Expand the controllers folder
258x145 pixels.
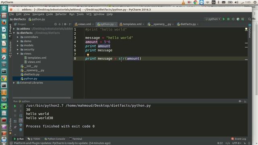pyautogui.click(x=18, y=37)
